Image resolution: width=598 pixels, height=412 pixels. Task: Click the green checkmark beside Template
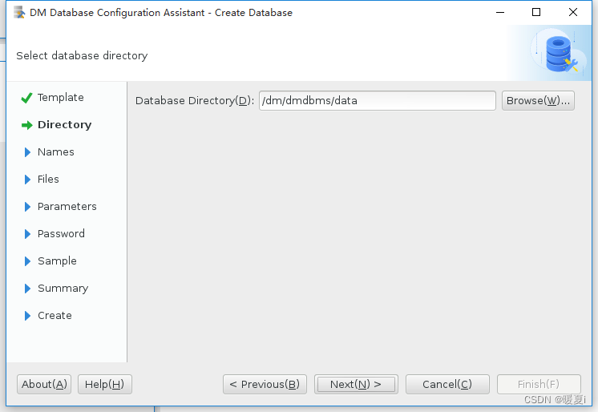tap(26, 98)
